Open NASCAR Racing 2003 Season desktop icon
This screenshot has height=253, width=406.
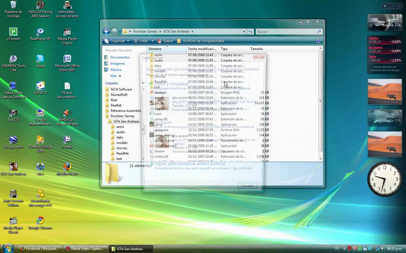pyautogui.click(x=40, y=9)
